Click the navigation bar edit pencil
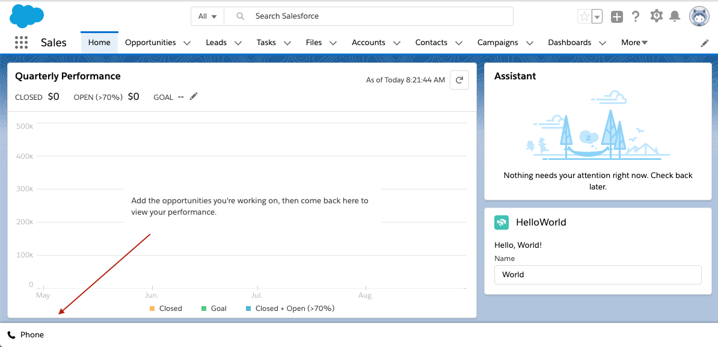The width and height of the screenshot is (718, 347). coord(705,43)
